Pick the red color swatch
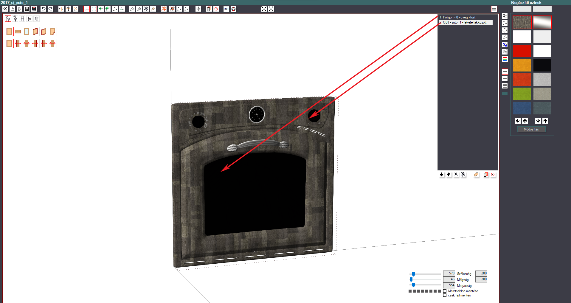 pos(522,51)
